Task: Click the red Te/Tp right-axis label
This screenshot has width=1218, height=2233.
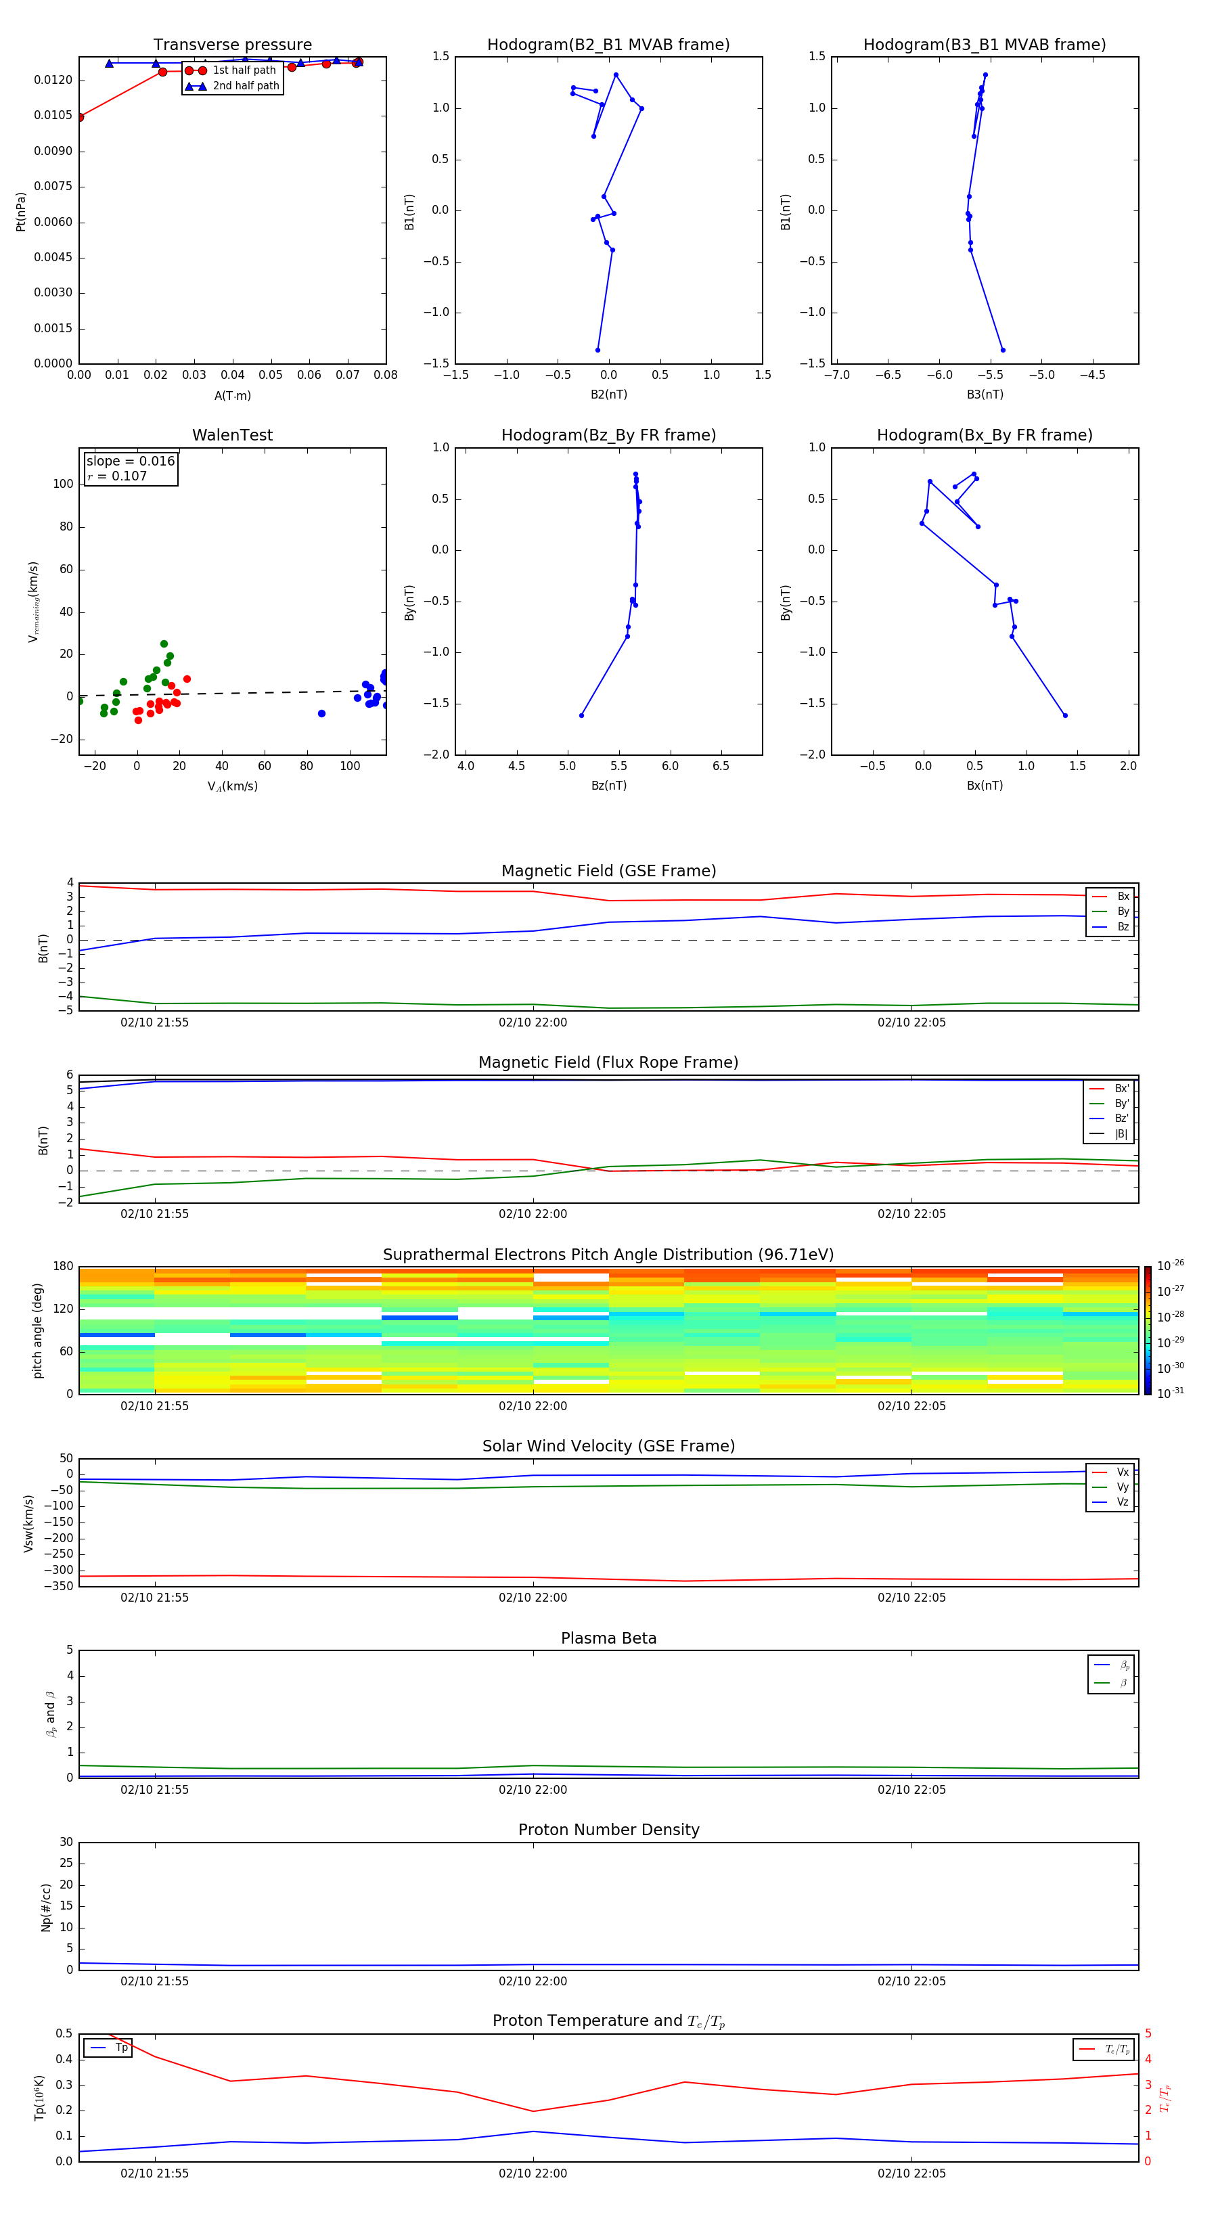Action: tap(1165, 2098)
